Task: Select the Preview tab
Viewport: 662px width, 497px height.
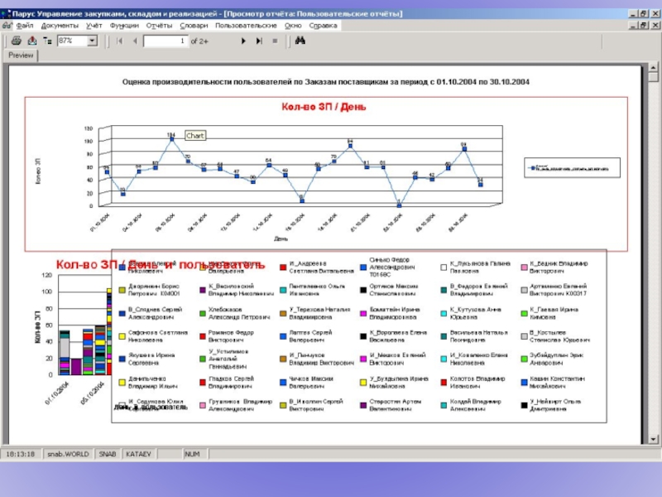Action: (22, 55)
